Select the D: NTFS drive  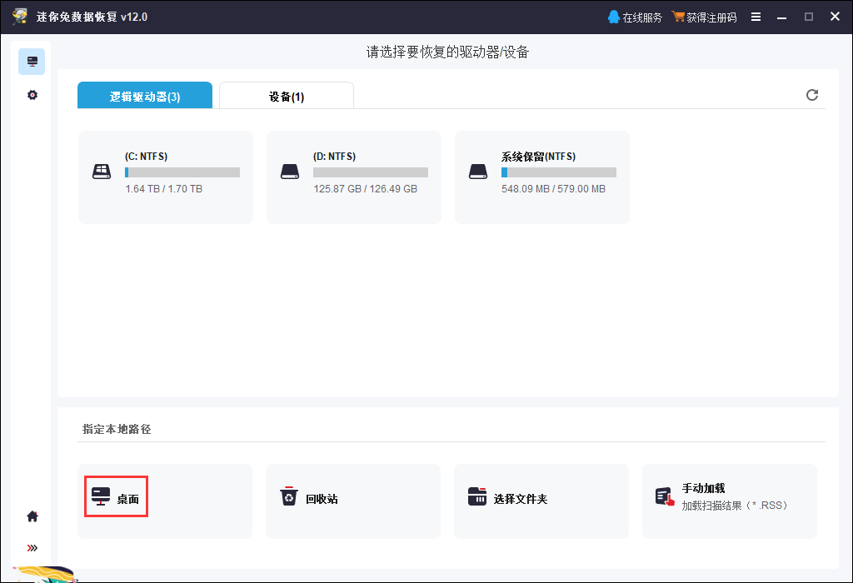(353, 177)
